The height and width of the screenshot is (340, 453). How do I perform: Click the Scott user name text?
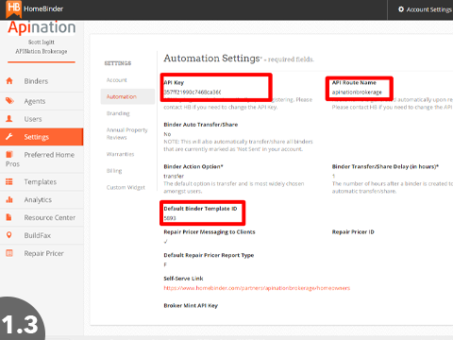point(42,42)
